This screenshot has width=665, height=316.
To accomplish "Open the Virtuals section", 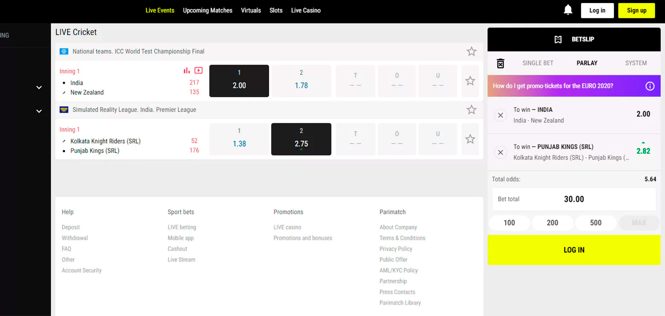I will pyautogui.click(x=251, y=10).
